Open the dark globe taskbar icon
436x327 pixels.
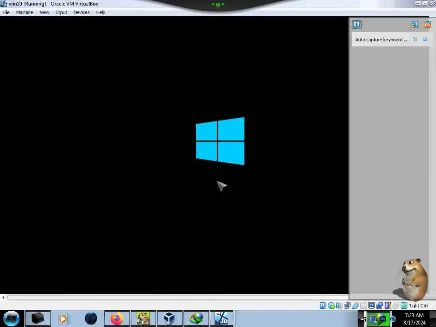click(x=91, y=318)
